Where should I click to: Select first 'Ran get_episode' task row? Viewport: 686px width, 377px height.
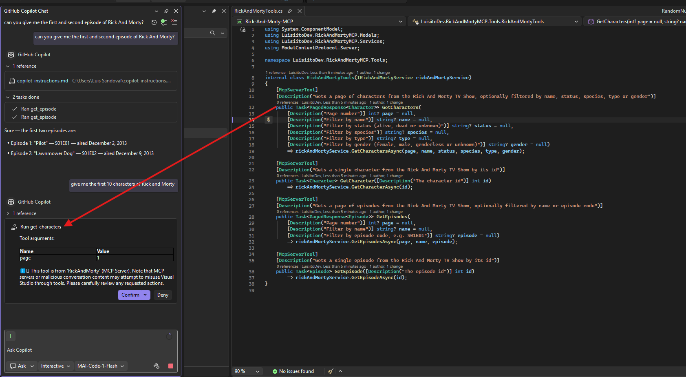[x=39, y=109]
